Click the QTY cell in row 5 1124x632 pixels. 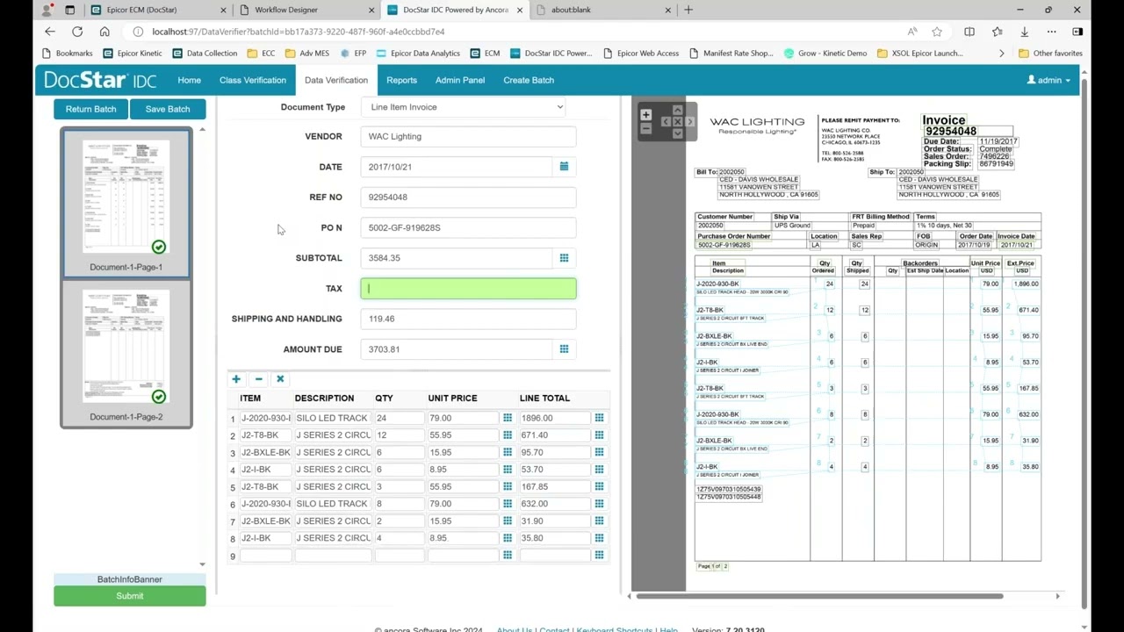click(x=399, y=486)
